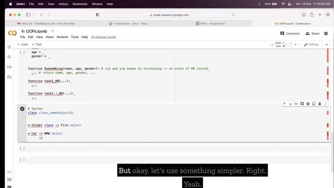Image resolution: width=334 pixels, height=188 pixels.
Task: Mirror the cell in a tab
Action: [x=314, y=104]
